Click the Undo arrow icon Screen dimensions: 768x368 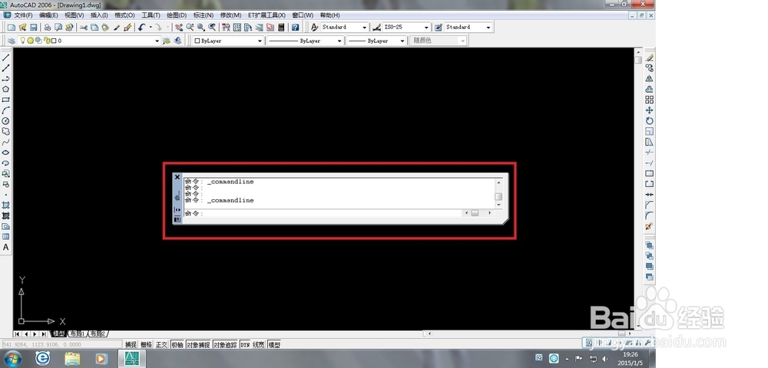pos(141,28)
